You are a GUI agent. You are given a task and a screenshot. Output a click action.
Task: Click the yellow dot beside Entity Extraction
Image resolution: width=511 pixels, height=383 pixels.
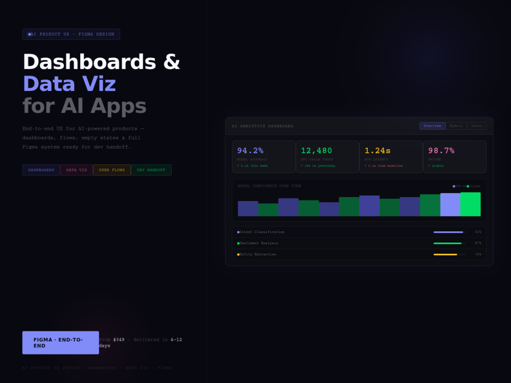(238, 254)
